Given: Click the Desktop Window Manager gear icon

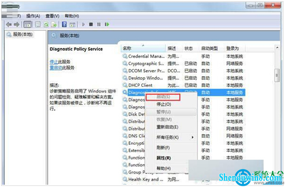Looking at the screenshot, I should (125, 78).
